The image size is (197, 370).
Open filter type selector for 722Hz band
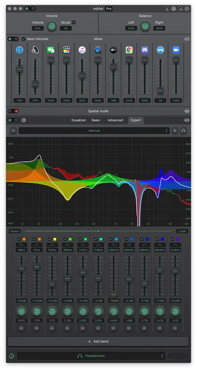point(83,245)
